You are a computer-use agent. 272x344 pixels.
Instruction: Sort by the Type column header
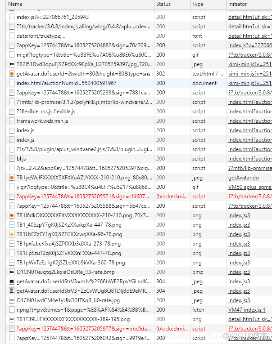click(208, 4)
